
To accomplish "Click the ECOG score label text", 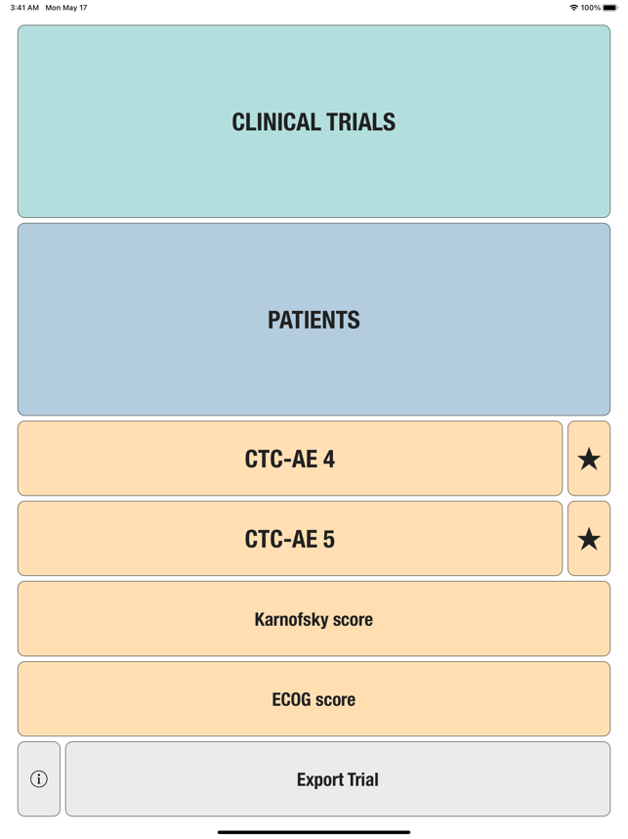I will tap(314, 699).
